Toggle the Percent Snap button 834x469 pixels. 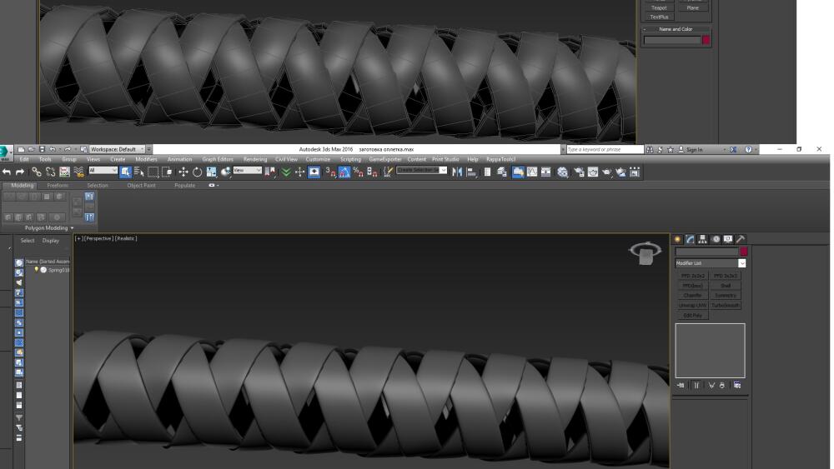tap(358, 172)
